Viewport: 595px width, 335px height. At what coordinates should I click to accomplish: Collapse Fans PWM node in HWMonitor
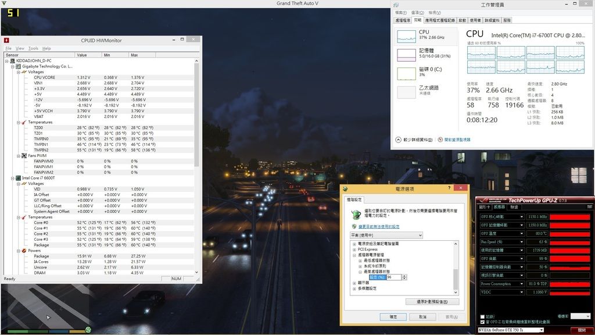pyautogui.click(x=18, y=156)
